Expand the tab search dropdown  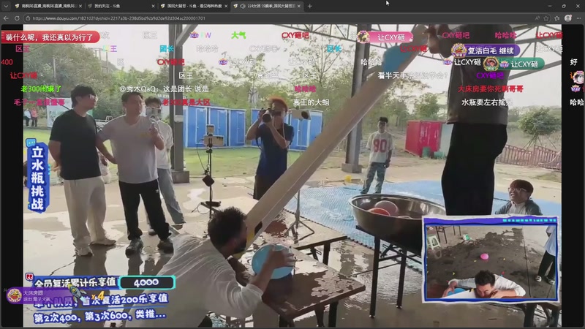click(x=6, y=6)
